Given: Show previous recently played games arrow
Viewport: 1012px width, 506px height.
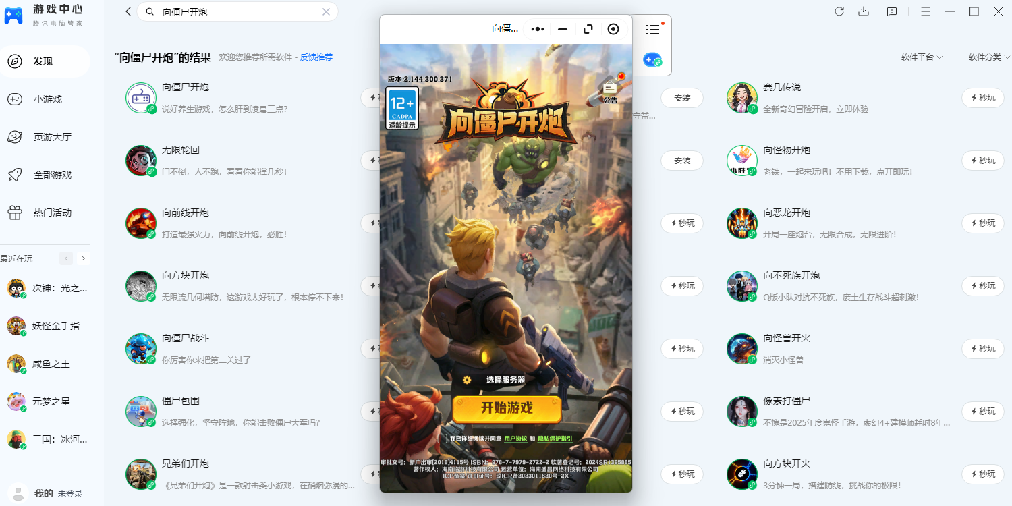Looking at the screenshot, I should [66, 258].
